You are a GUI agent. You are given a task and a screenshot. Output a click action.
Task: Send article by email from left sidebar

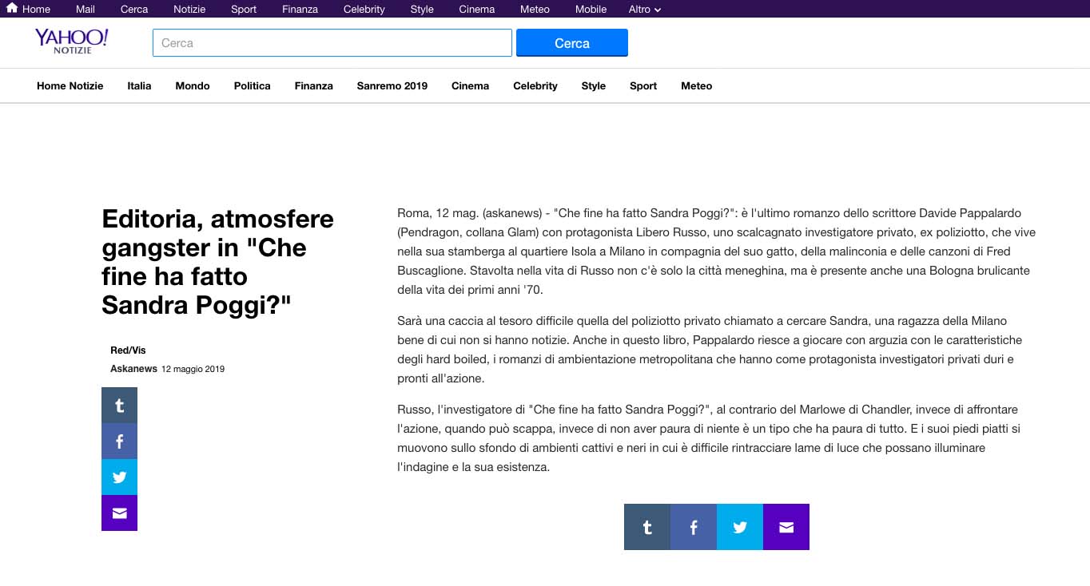point(119,513)
